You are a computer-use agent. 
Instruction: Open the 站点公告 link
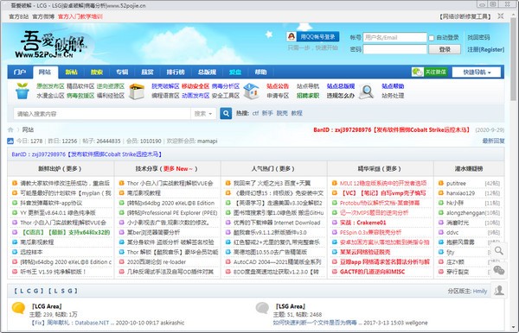click(278, 86)
